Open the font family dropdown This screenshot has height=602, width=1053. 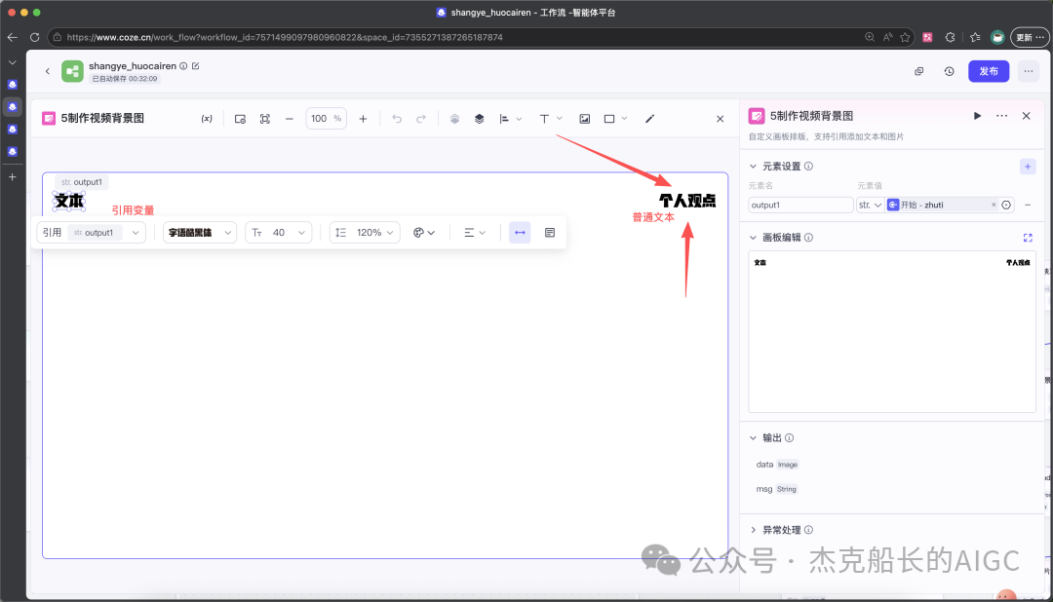[x=200, y=232]
